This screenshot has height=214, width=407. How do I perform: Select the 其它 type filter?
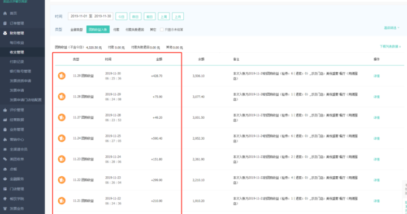(153, 30)
